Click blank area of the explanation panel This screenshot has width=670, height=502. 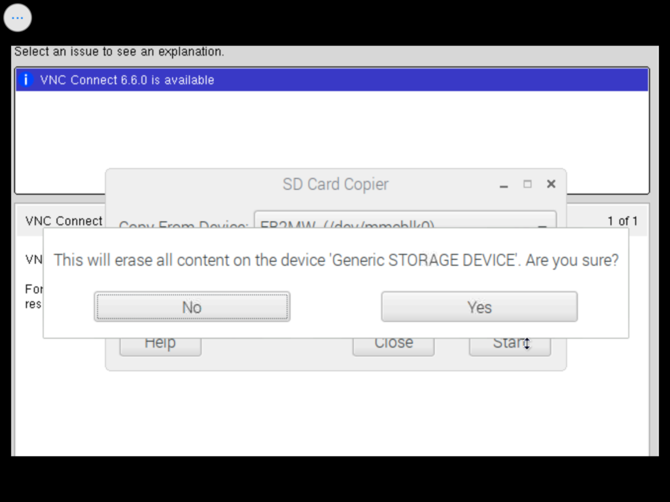327,412
